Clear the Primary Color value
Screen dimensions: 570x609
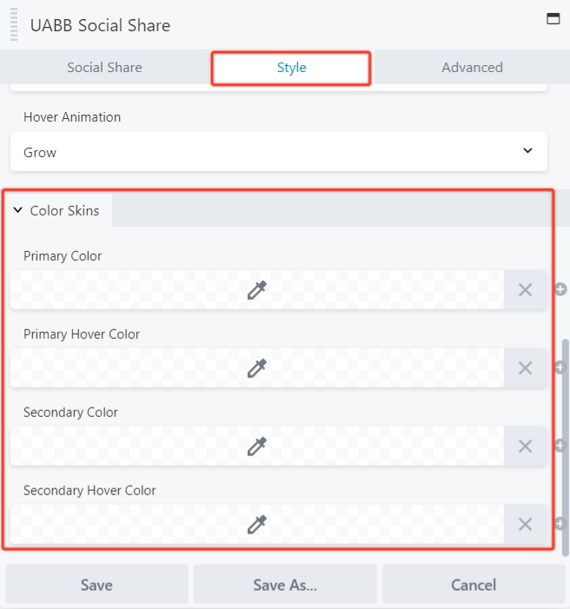(525, 290)
